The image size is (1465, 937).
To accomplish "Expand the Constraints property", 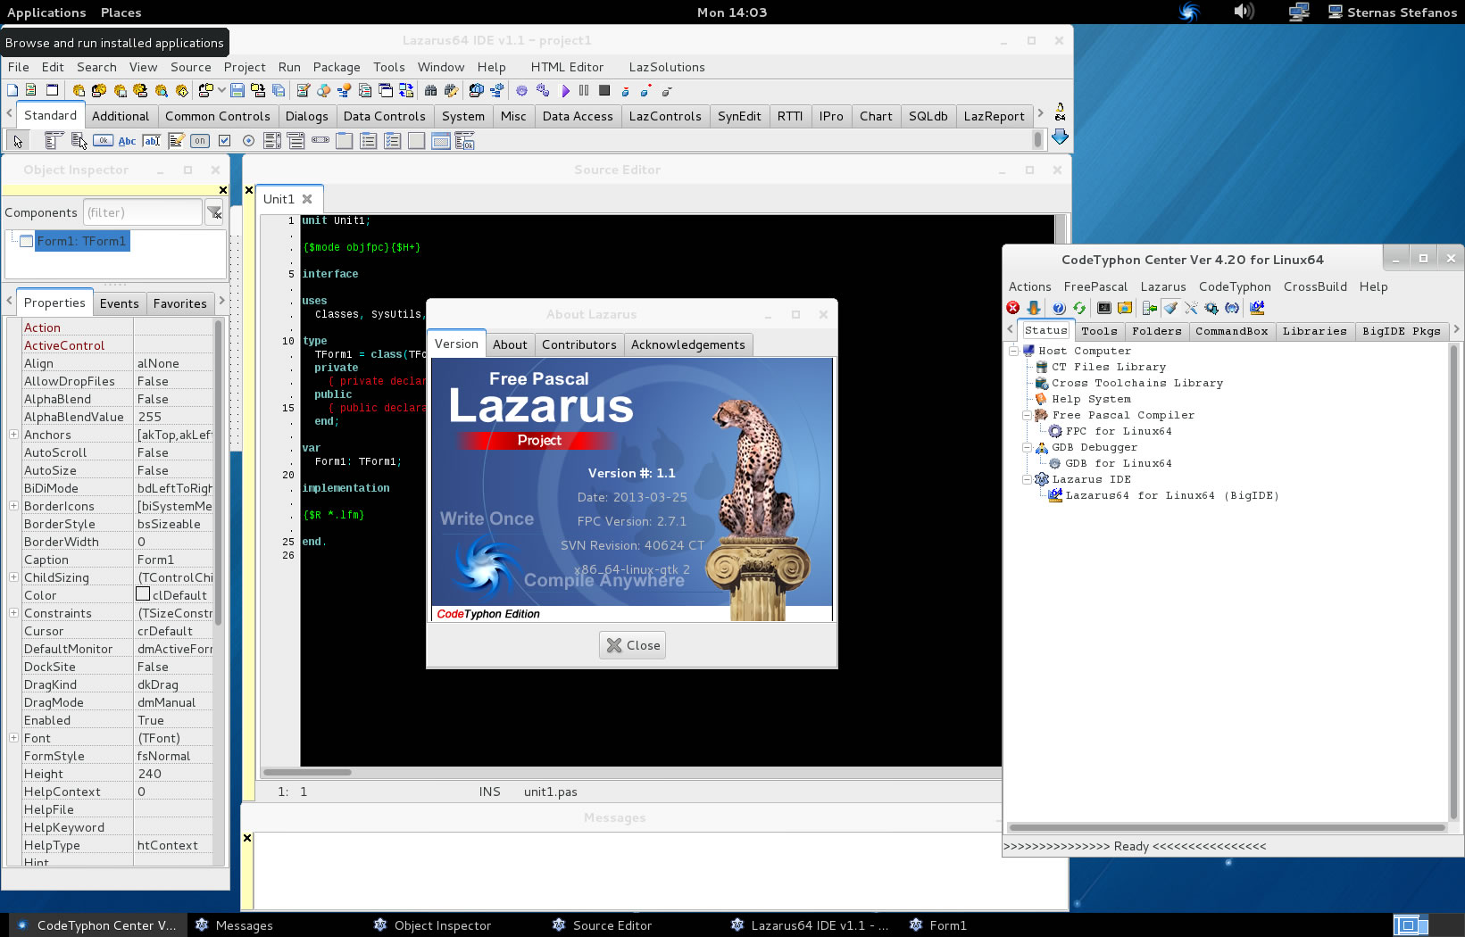I will [x=13, y=613].
